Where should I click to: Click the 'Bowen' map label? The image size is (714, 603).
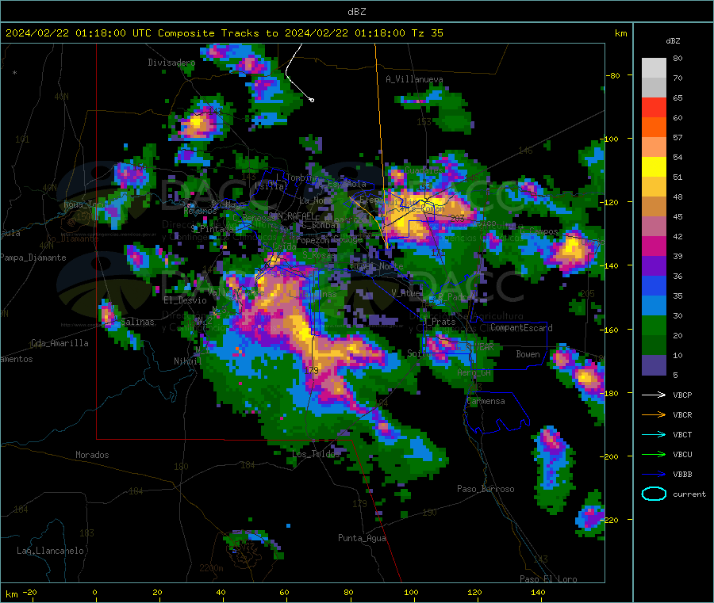pyautogui.click(x=528, y=354)
